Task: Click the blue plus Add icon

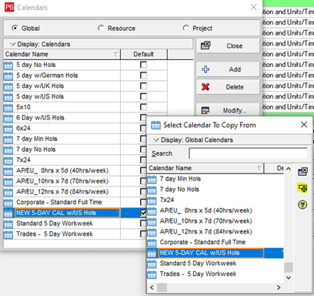Action: pyautogui.click(x=205, y=69)
